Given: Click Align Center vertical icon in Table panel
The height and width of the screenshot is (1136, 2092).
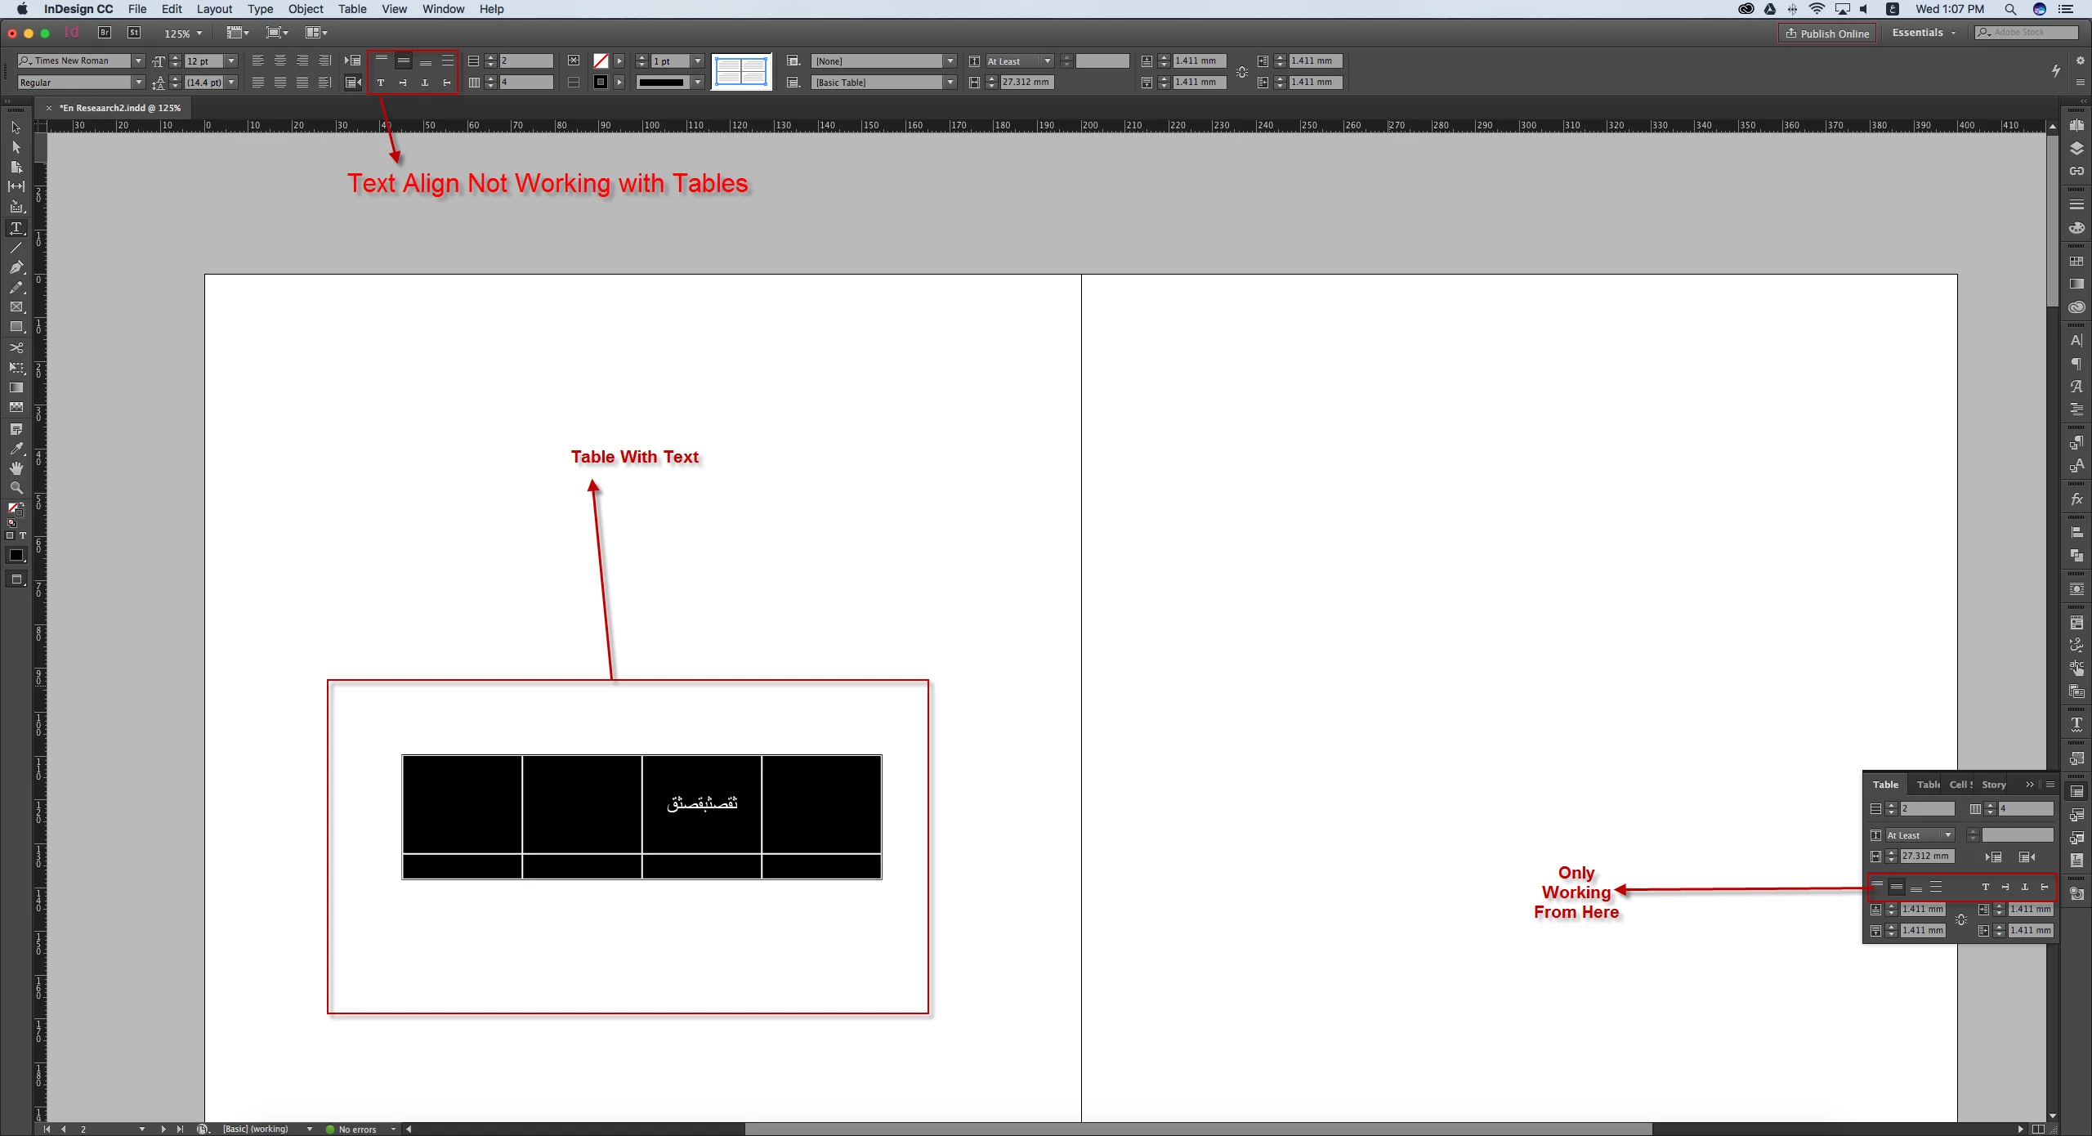Looking at the screenshot, I should (1897, 887).
